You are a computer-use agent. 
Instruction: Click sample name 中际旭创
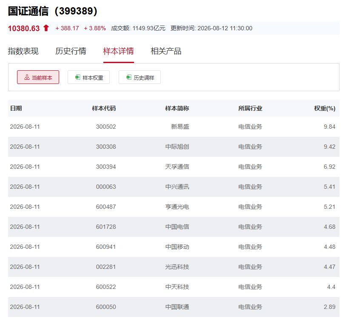(x=177, y=147)
